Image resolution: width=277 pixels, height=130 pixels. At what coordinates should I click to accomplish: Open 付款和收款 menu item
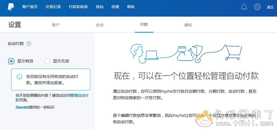(78, 7)
